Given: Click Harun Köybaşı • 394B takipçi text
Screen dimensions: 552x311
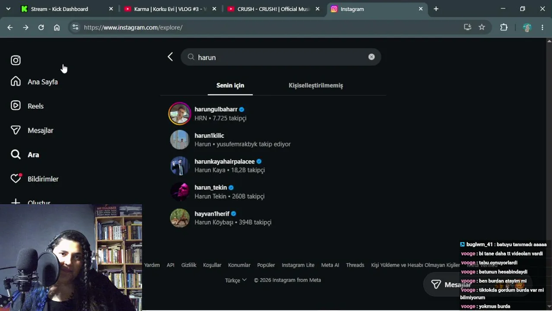Looking at the screenshot, I should point(233,222).
